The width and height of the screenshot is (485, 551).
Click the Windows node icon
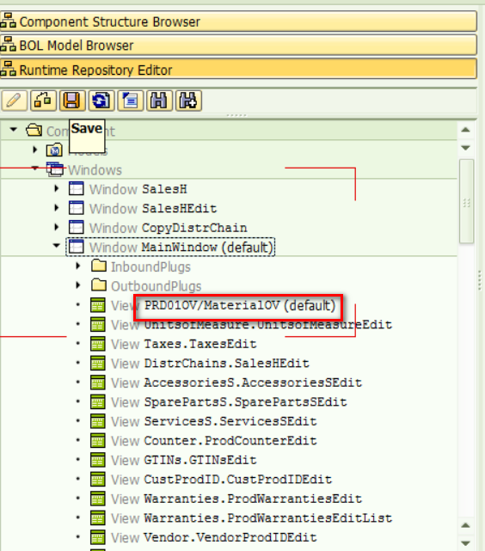[55, 169]
